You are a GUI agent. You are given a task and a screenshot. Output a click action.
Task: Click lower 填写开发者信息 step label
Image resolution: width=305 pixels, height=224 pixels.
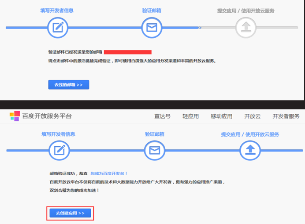click(x=58, y=134)
